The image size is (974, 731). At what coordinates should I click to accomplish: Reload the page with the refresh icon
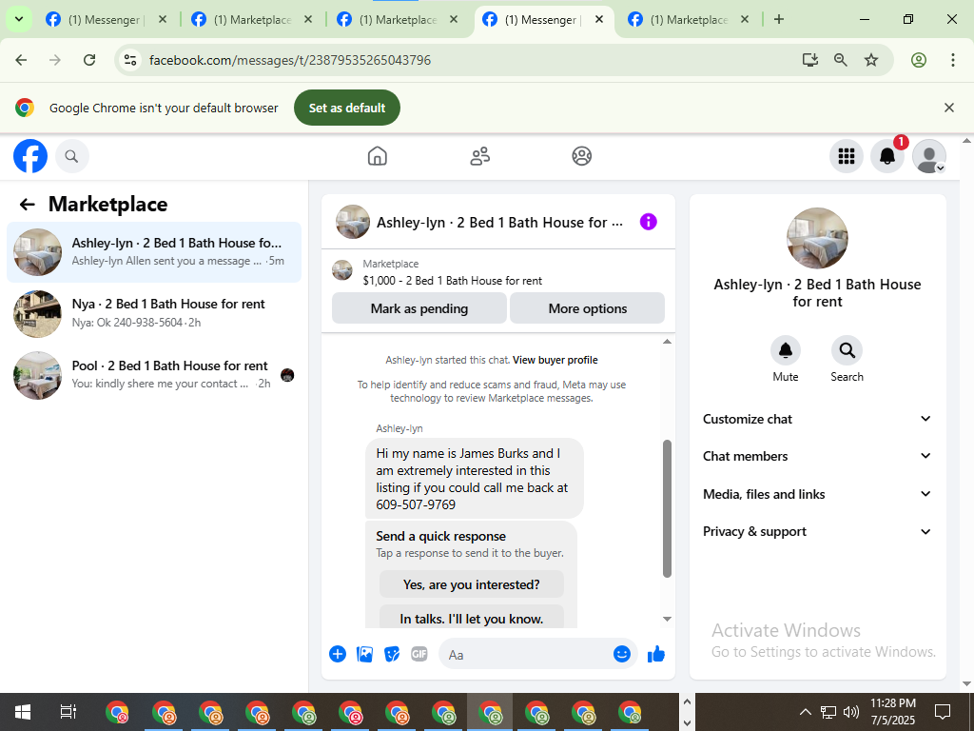(89, 60)
